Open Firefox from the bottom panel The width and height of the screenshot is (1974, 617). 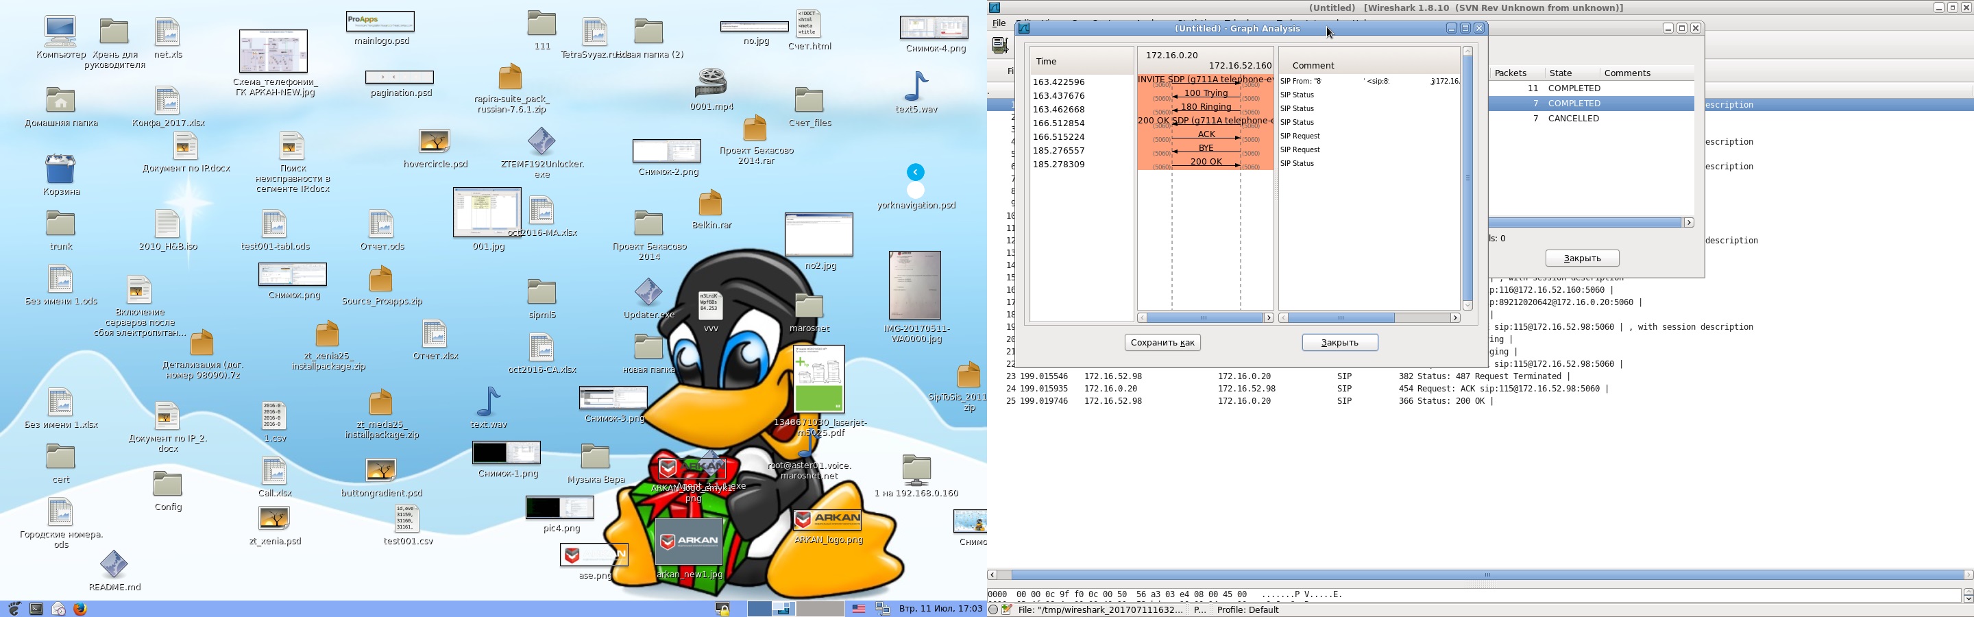pyautogui.click(x=80, y=609)
